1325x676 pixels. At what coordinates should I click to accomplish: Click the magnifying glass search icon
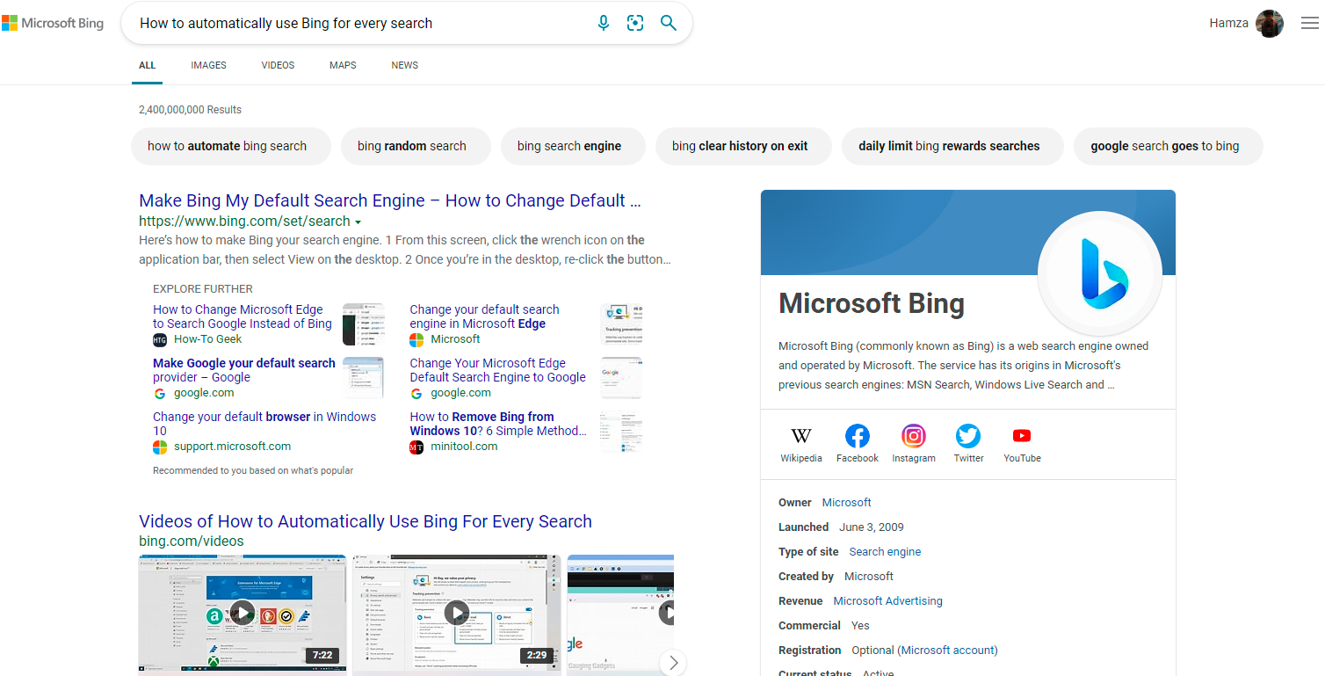point(669,23)
